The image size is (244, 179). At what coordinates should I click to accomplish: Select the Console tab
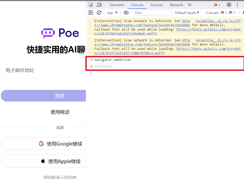click(x=137, y=5)
